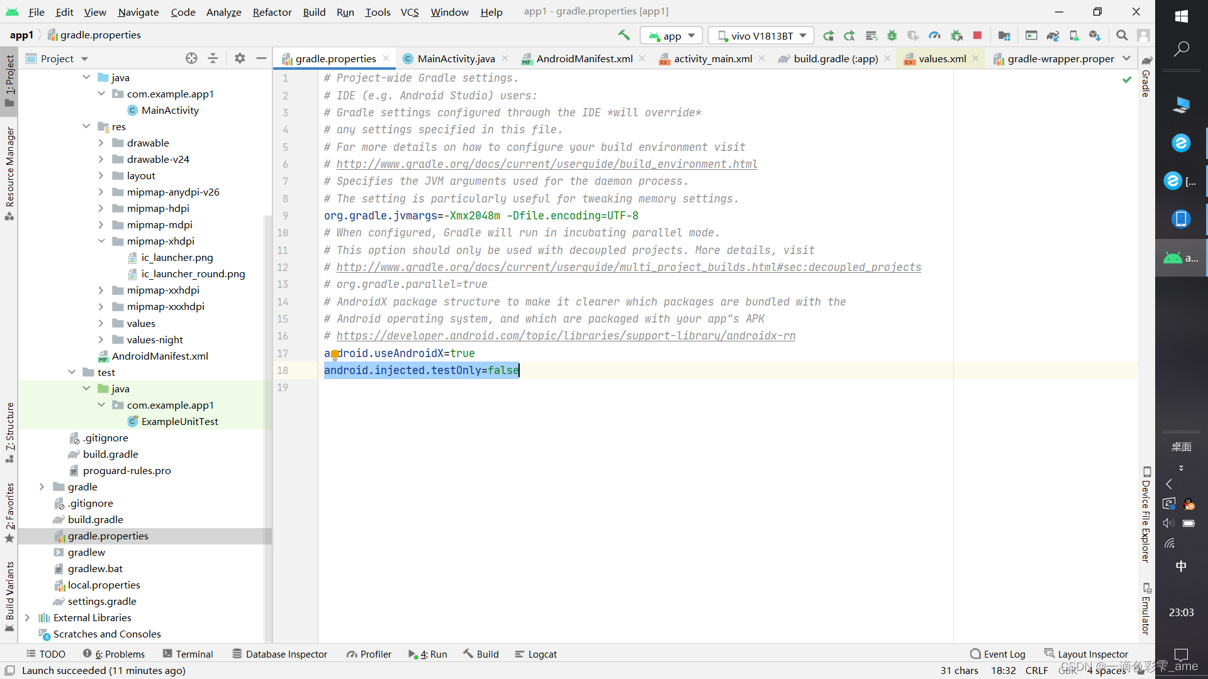Click the Debug app bug icon
Image resolution: width=1208 pixels, height=679 pixels.
click(892, 36)
